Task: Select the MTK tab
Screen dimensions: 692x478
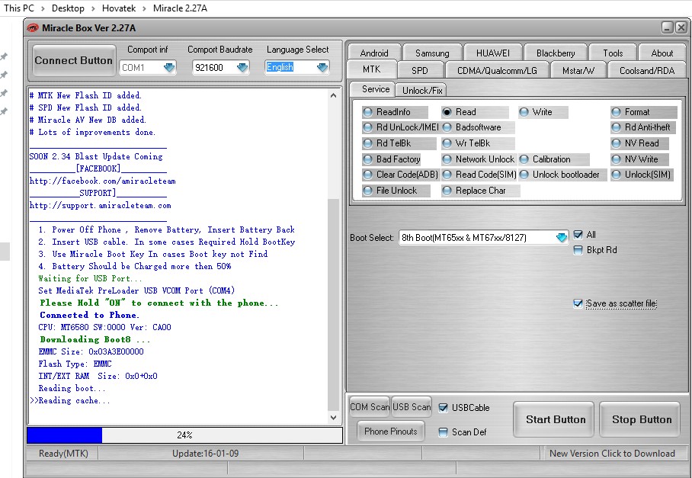Action: click(x=372, y=69)
